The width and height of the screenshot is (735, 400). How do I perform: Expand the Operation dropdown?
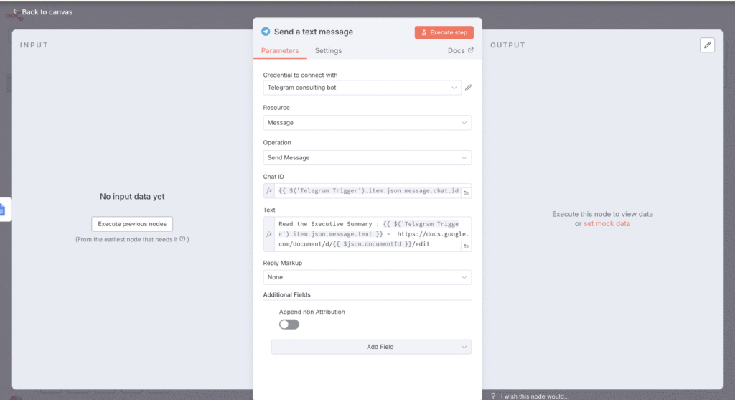pos(367,157)
